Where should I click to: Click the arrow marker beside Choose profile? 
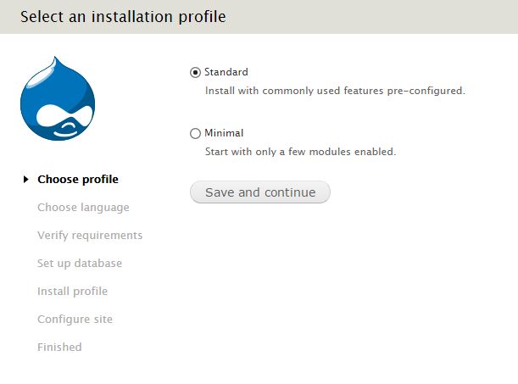(26, 180)
